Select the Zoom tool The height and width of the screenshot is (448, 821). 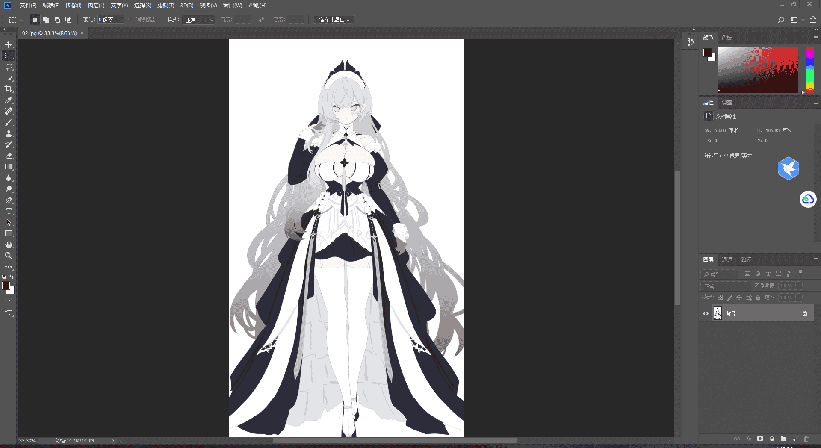9,256
